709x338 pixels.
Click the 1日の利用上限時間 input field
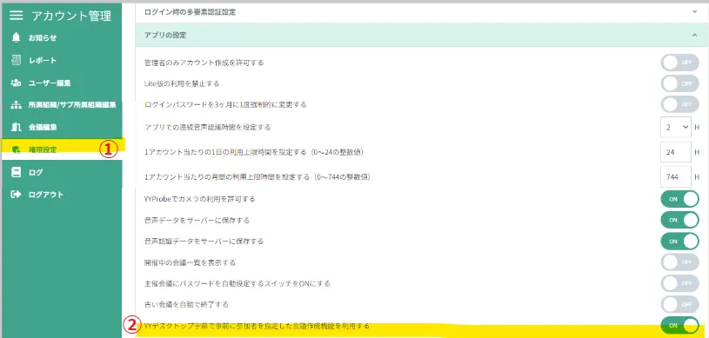676,152
